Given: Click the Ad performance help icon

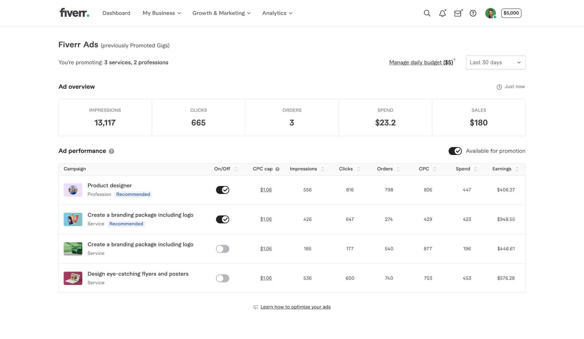Looking at the screenshot, I should [x=111, y=151].
